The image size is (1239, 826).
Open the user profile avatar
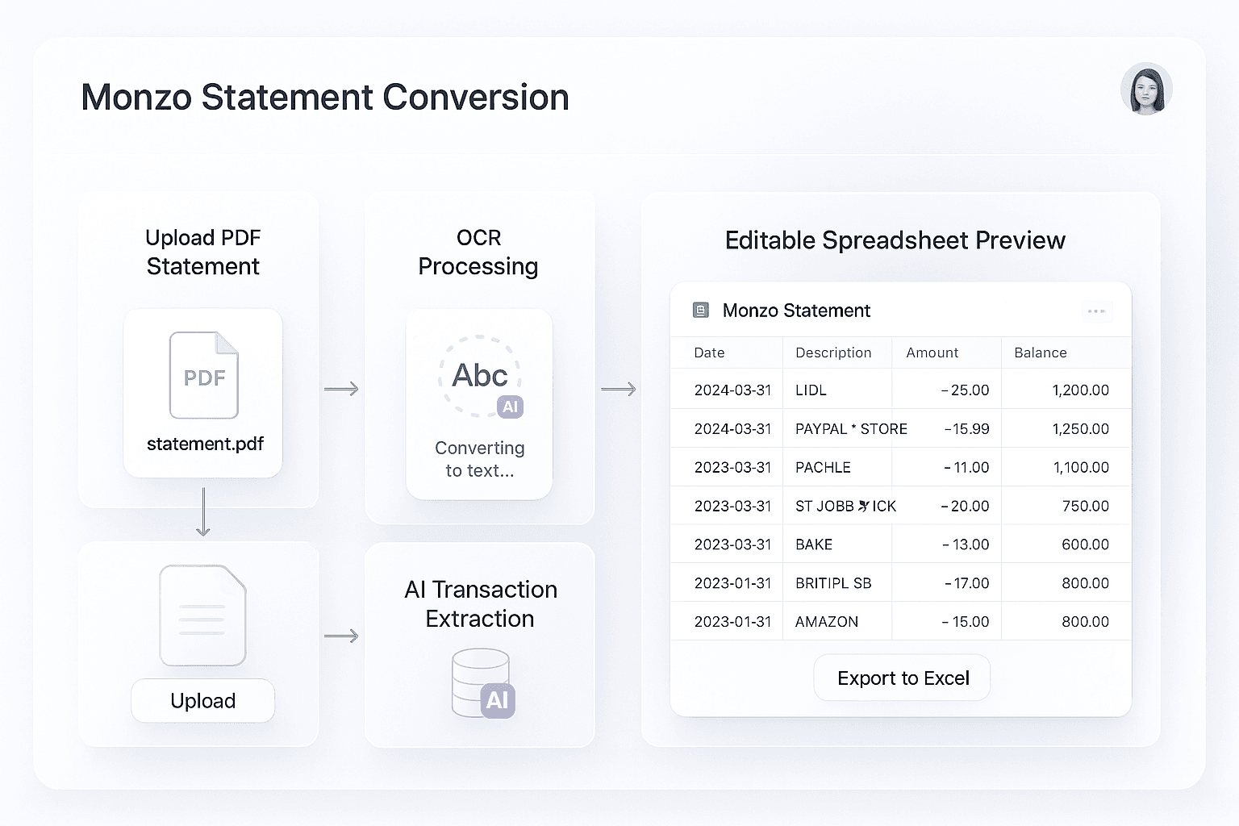[1146, 89]
